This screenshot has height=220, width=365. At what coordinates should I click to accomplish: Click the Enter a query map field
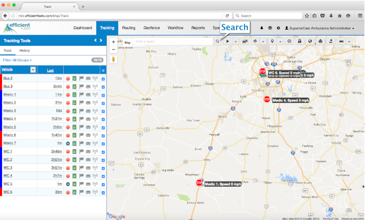(173, 41)
